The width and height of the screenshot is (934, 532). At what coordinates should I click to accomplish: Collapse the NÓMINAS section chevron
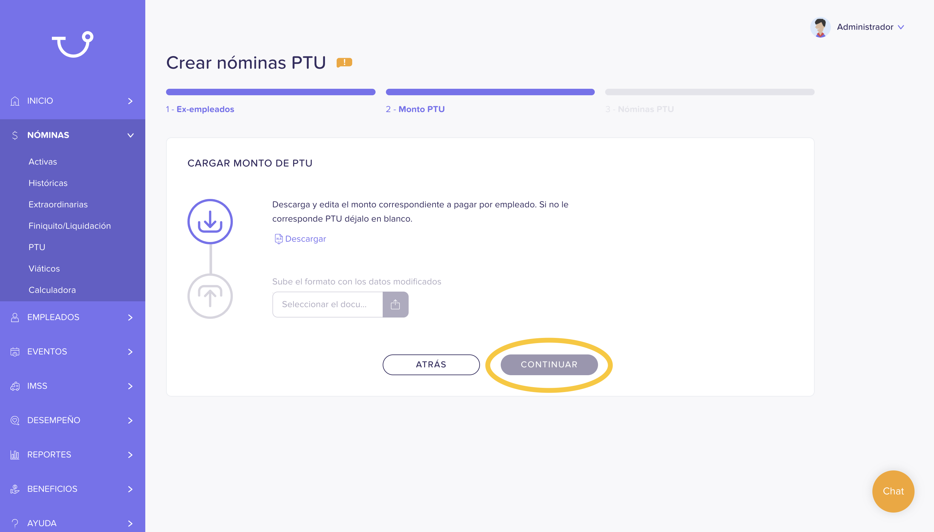[131, 135]
